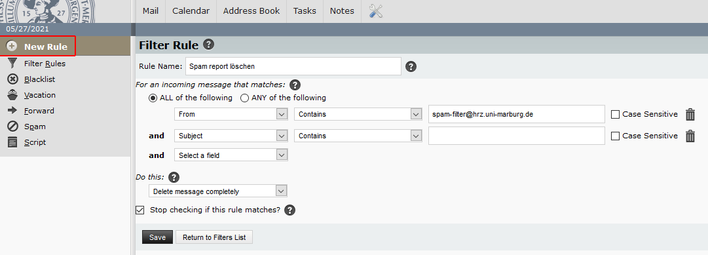Enable Case Sensitive for the From condition
Image resolution: width=708 pixels, height=255 pixels.
point(615,114)
